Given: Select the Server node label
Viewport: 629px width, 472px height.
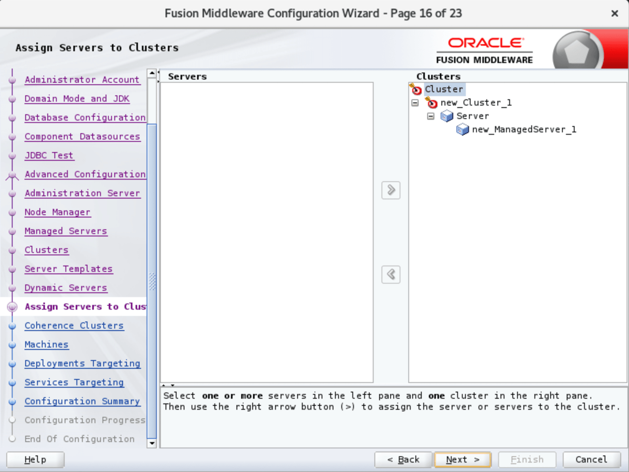Looking at the screenshot, I should (473, 116).
